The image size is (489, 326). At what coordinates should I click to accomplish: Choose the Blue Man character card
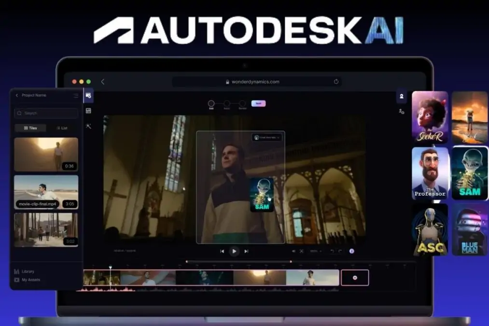(x=469, y=230)
